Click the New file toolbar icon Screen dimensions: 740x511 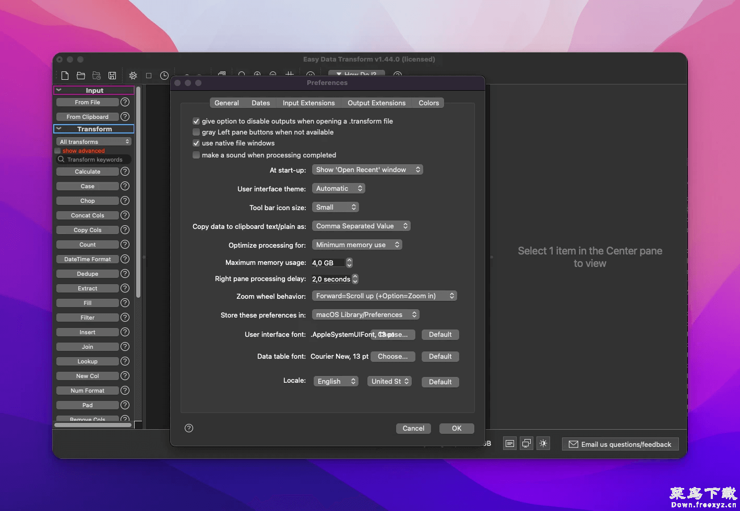(65, 76)
